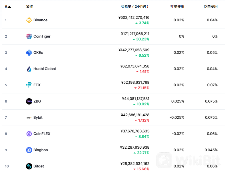Click FTX 21.15% decrease indicator
The height and width of the screenshot is (174, 225).
pyautogui.click(x=142, y=88)
